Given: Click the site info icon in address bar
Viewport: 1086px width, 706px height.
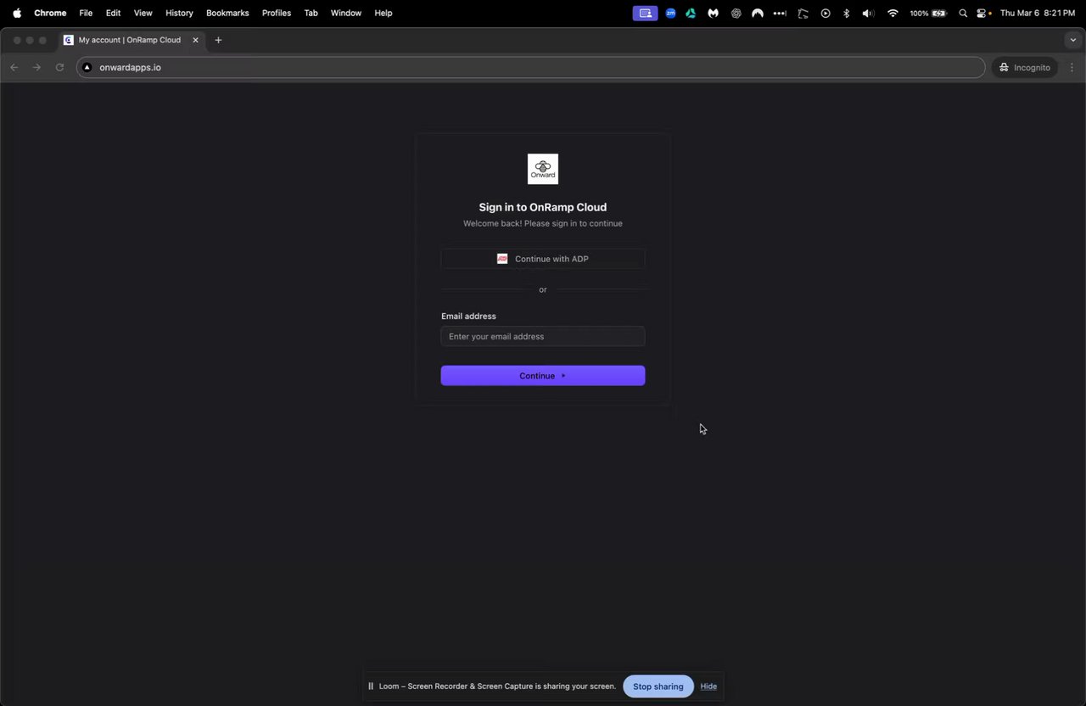Looking at the screenshot, I should pyautogui.click(x=87, y=67).
